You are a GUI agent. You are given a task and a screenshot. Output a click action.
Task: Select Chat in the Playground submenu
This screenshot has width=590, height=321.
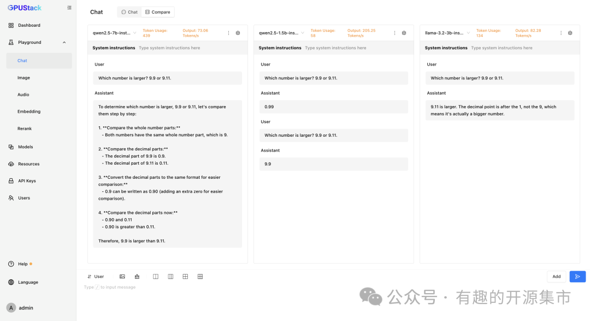(x=39, y=61)
